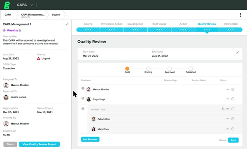Click View Quality Review Report button
This screenshot has height=149, width=247.
click(39, 144)
